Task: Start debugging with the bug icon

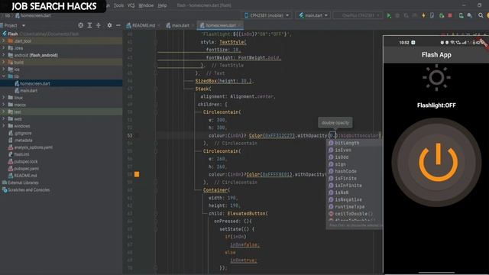Action: click(x=397, y=15)
